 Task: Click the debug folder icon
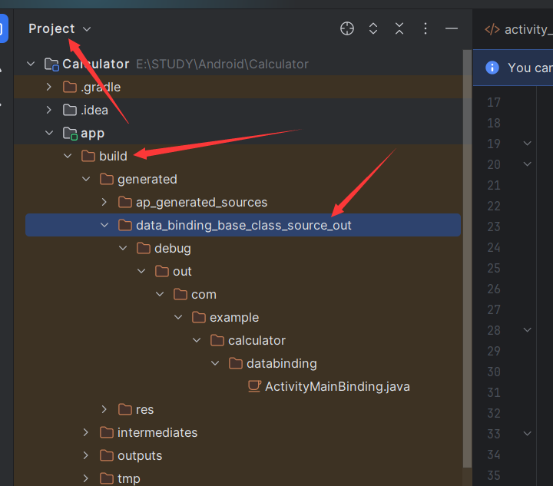coord(144,248)
